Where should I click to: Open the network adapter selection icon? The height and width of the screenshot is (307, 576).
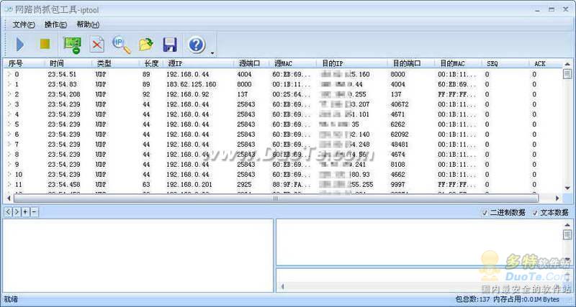(73, 45)
